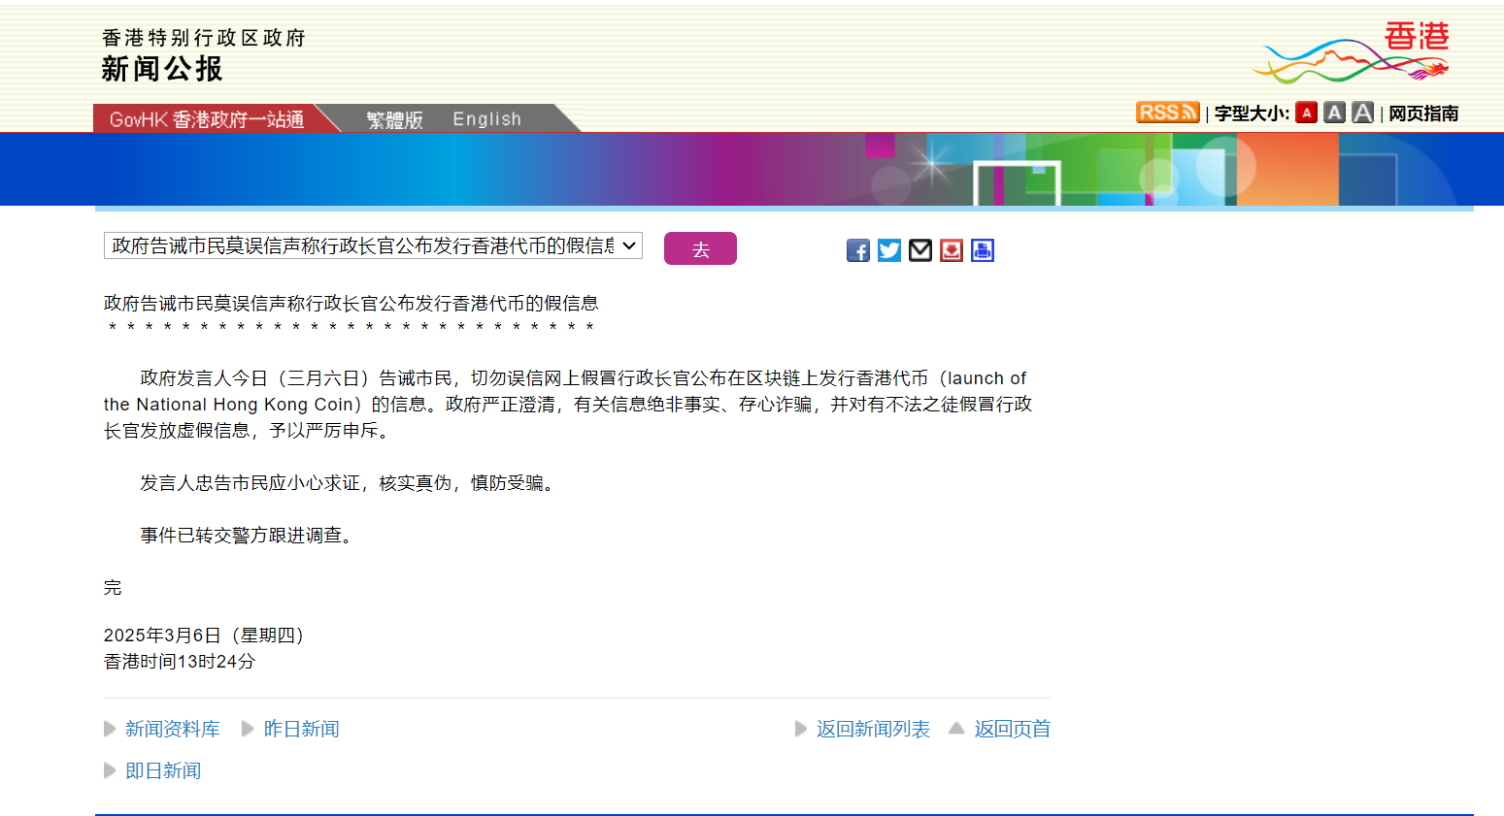
Task: Open the press release title dropdown
Action: 373,245
